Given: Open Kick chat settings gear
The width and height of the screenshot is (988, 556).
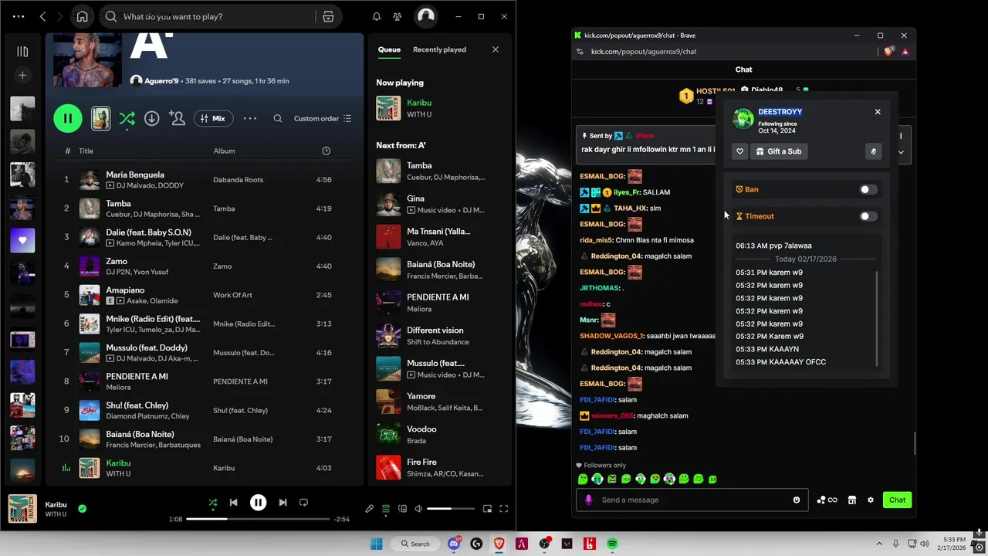Looking at the screenshot, I should pyautogui.click(x=871, y=500).
